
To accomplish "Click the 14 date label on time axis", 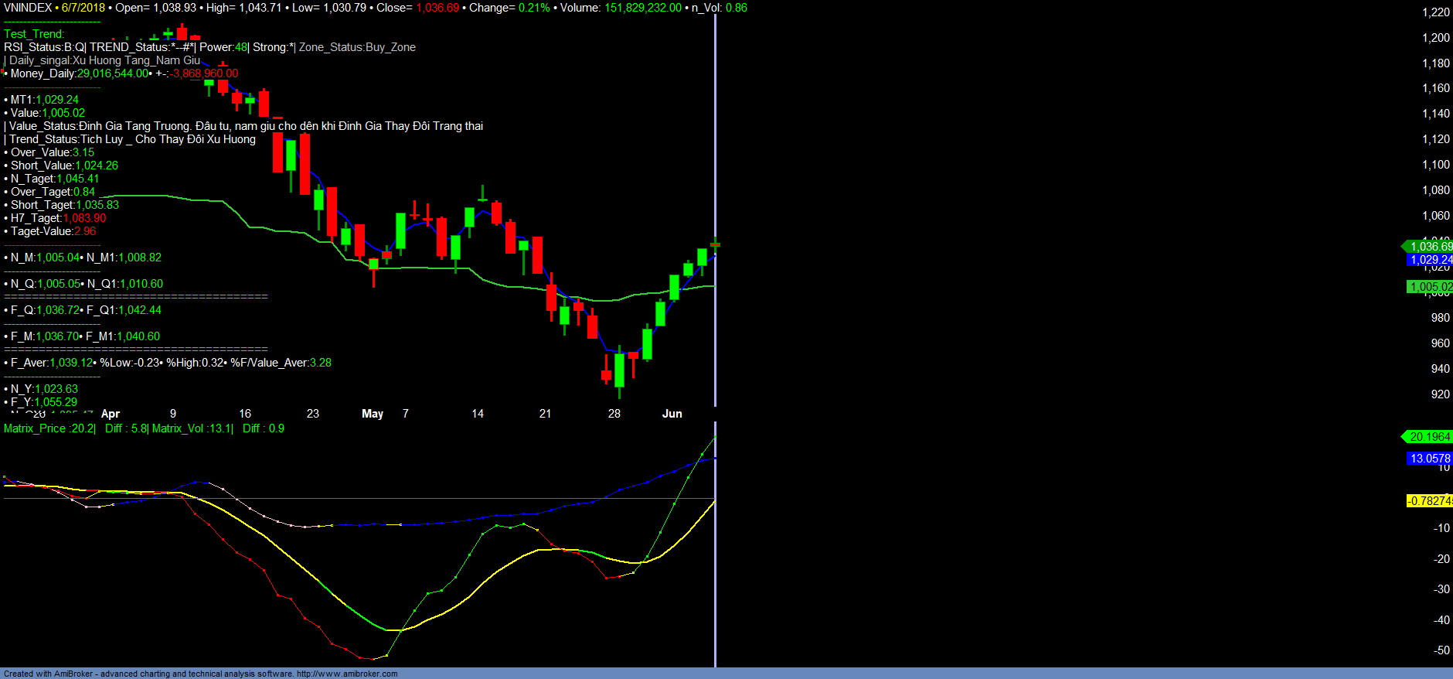I will click(478, 414).
